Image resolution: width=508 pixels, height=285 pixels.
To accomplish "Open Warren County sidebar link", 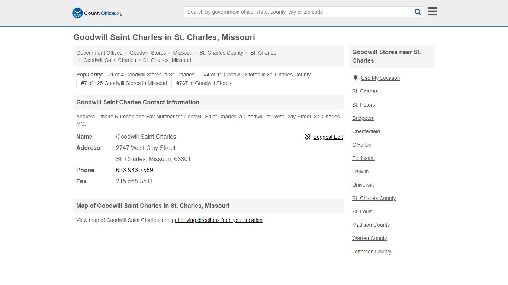I will [x=370, y=238].
